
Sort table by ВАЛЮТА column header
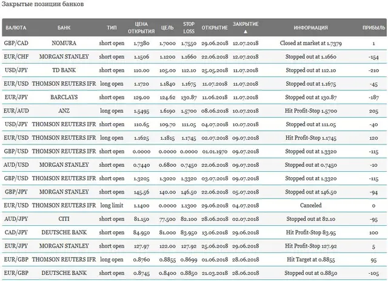click(16, 28)
